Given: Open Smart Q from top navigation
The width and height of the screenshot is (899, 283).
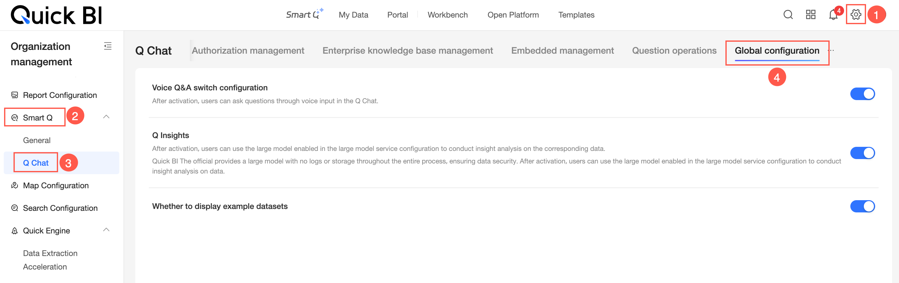Looking at the screenshot, I should tap(304, 15).
